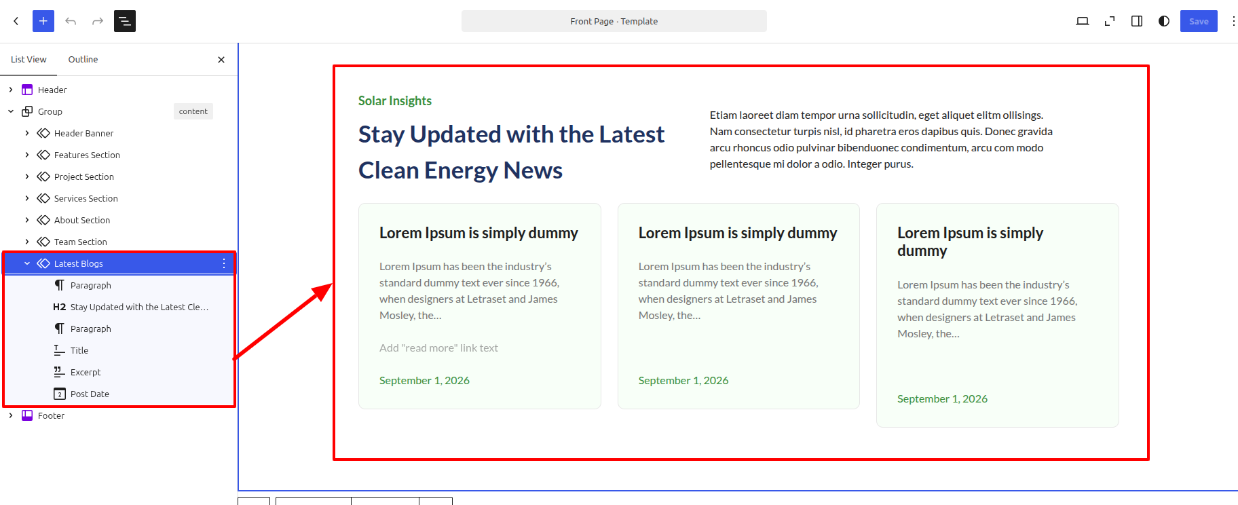Image resolution: width=1238 pixels, height=505 pixels.
Task: Click the redo arrow icon
Action: click(x=98, y=21)
